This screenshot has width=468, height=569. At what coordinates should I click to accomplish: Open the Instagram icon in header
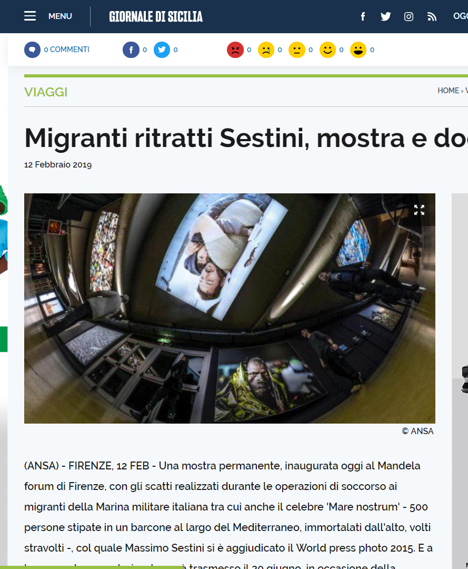tap(409, 17)
